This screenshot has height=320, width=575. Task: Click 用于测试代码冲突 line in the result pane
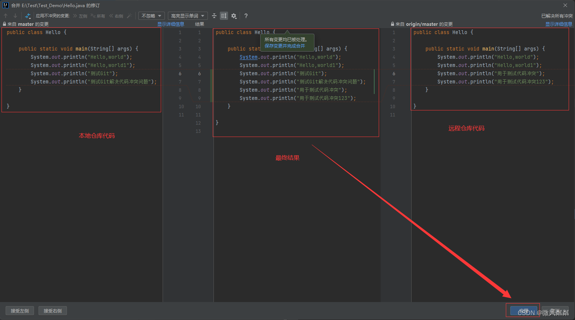tap(293, 90)
